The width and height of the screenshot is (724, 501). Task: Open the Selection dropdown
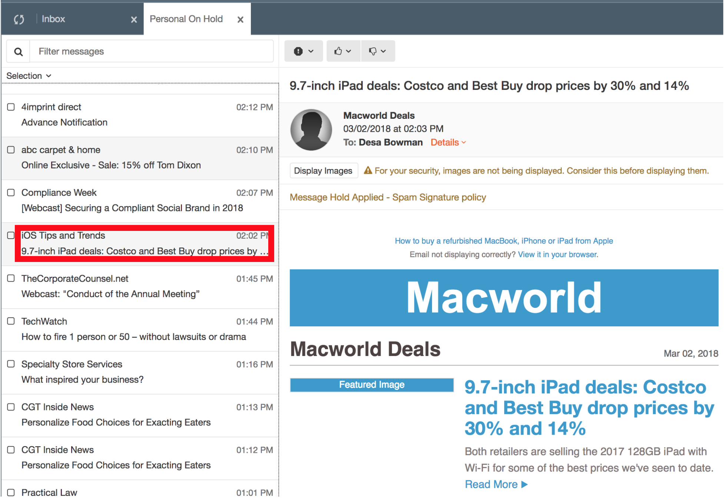pyautogui.click(x=29, y=76)
